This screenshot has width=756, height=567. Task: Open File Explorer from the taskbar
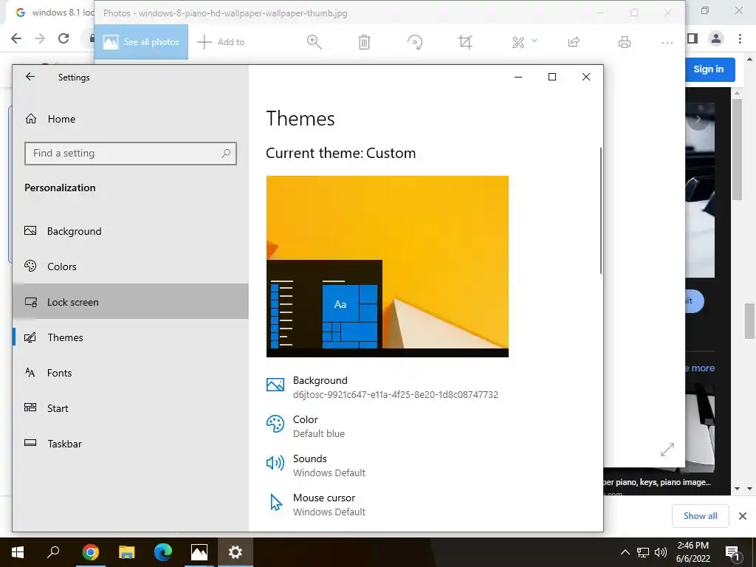pos(126,552)
